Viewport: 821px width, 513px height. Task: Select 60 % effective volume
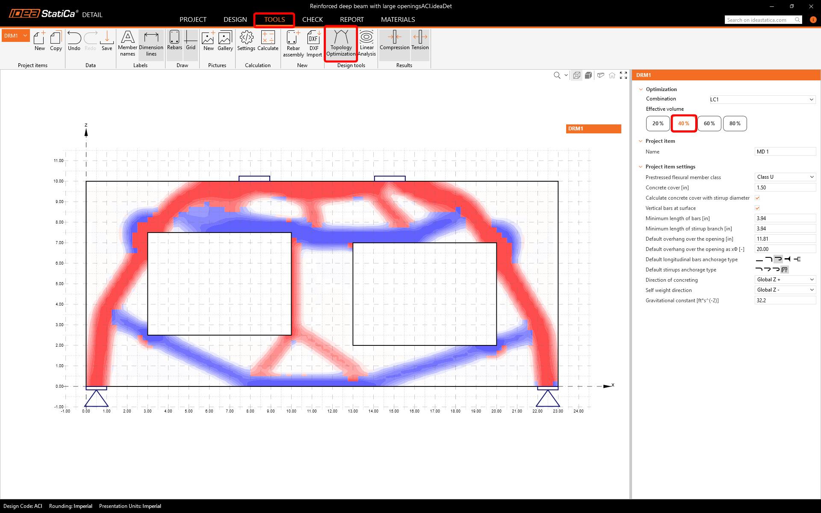click(709, 124)
